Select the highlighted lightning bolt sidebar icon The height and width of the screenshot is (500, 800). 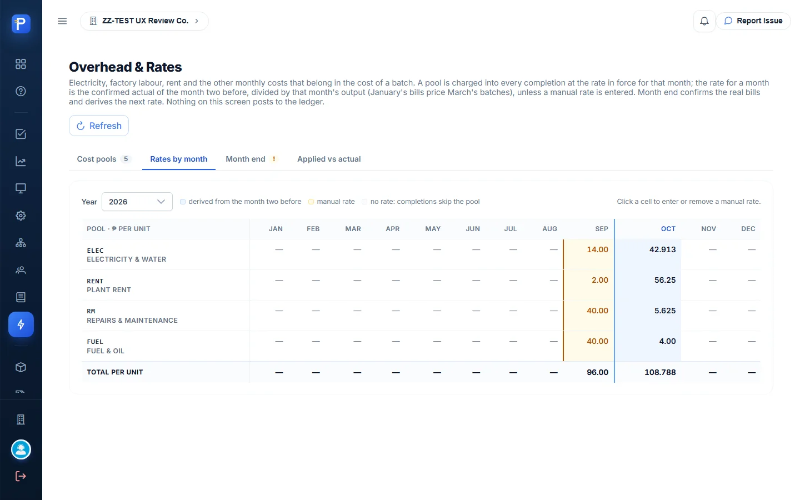21,324
